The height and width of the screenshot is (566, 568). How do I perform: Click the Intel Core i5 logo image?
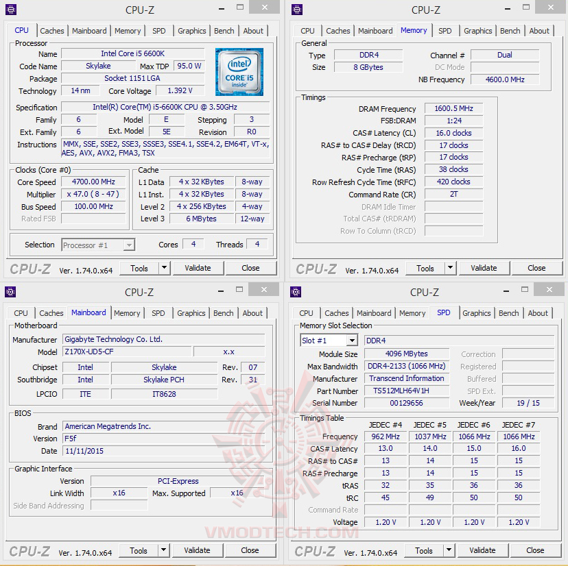coord(239,72)
